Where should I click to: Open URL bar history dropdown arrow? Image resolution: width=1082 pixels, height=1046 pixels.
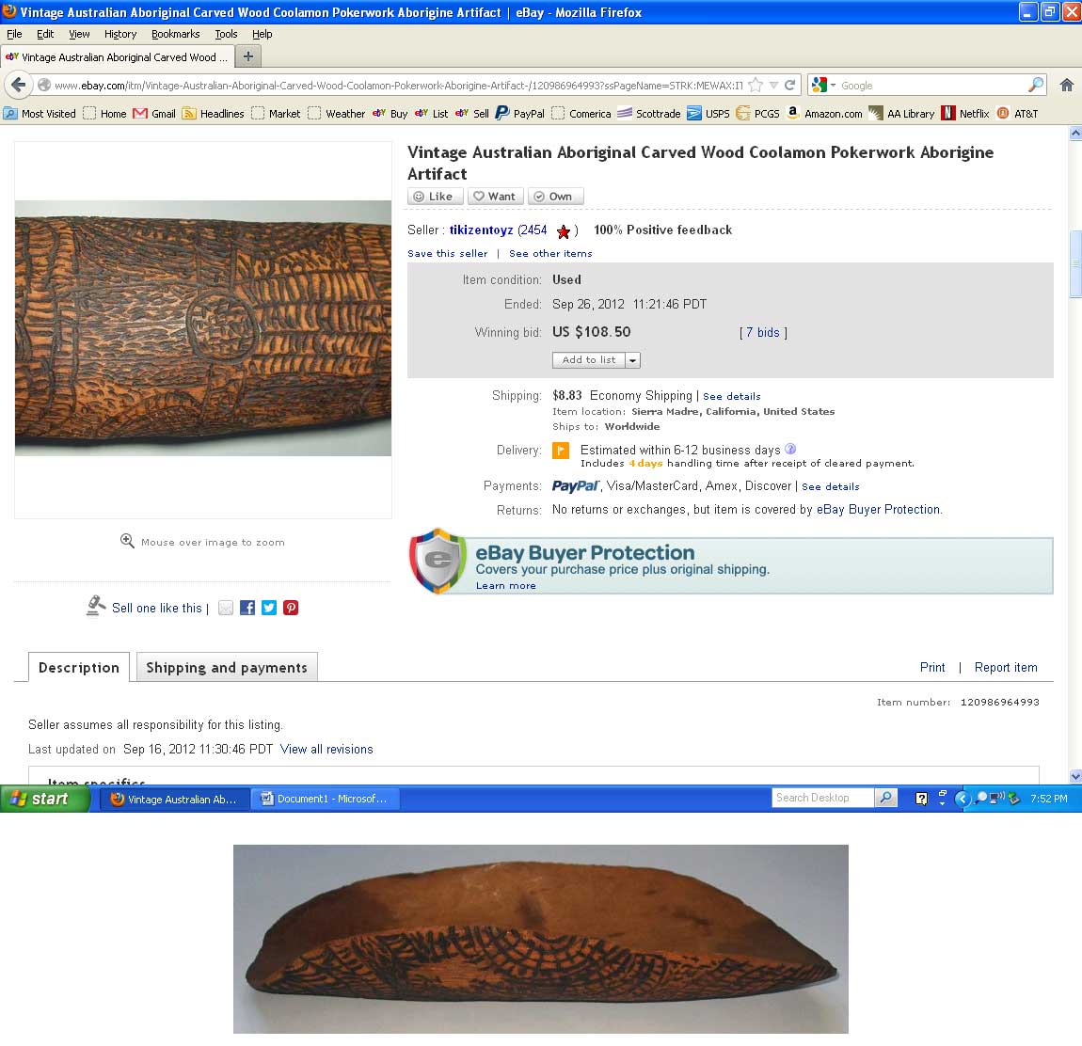pyautogui.click(x=773, y=85)
